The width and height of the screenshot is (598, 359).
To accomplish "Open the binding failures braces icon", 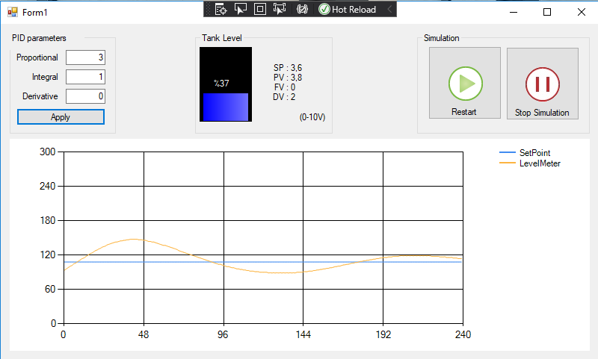I will tap(302, 9).
